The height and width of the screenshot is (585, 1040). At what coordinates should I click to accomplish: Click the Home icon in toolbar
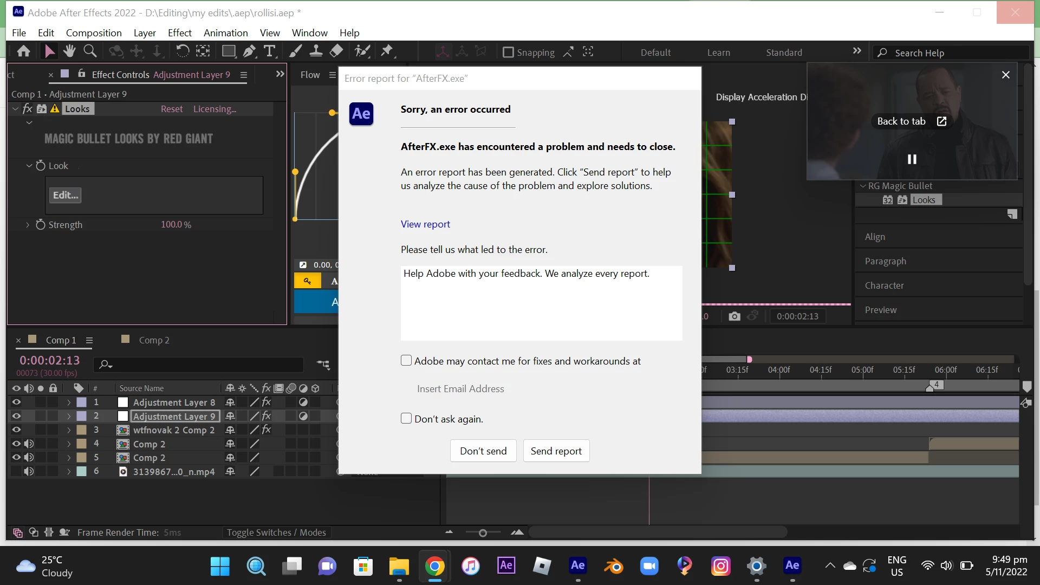(23, 51)
